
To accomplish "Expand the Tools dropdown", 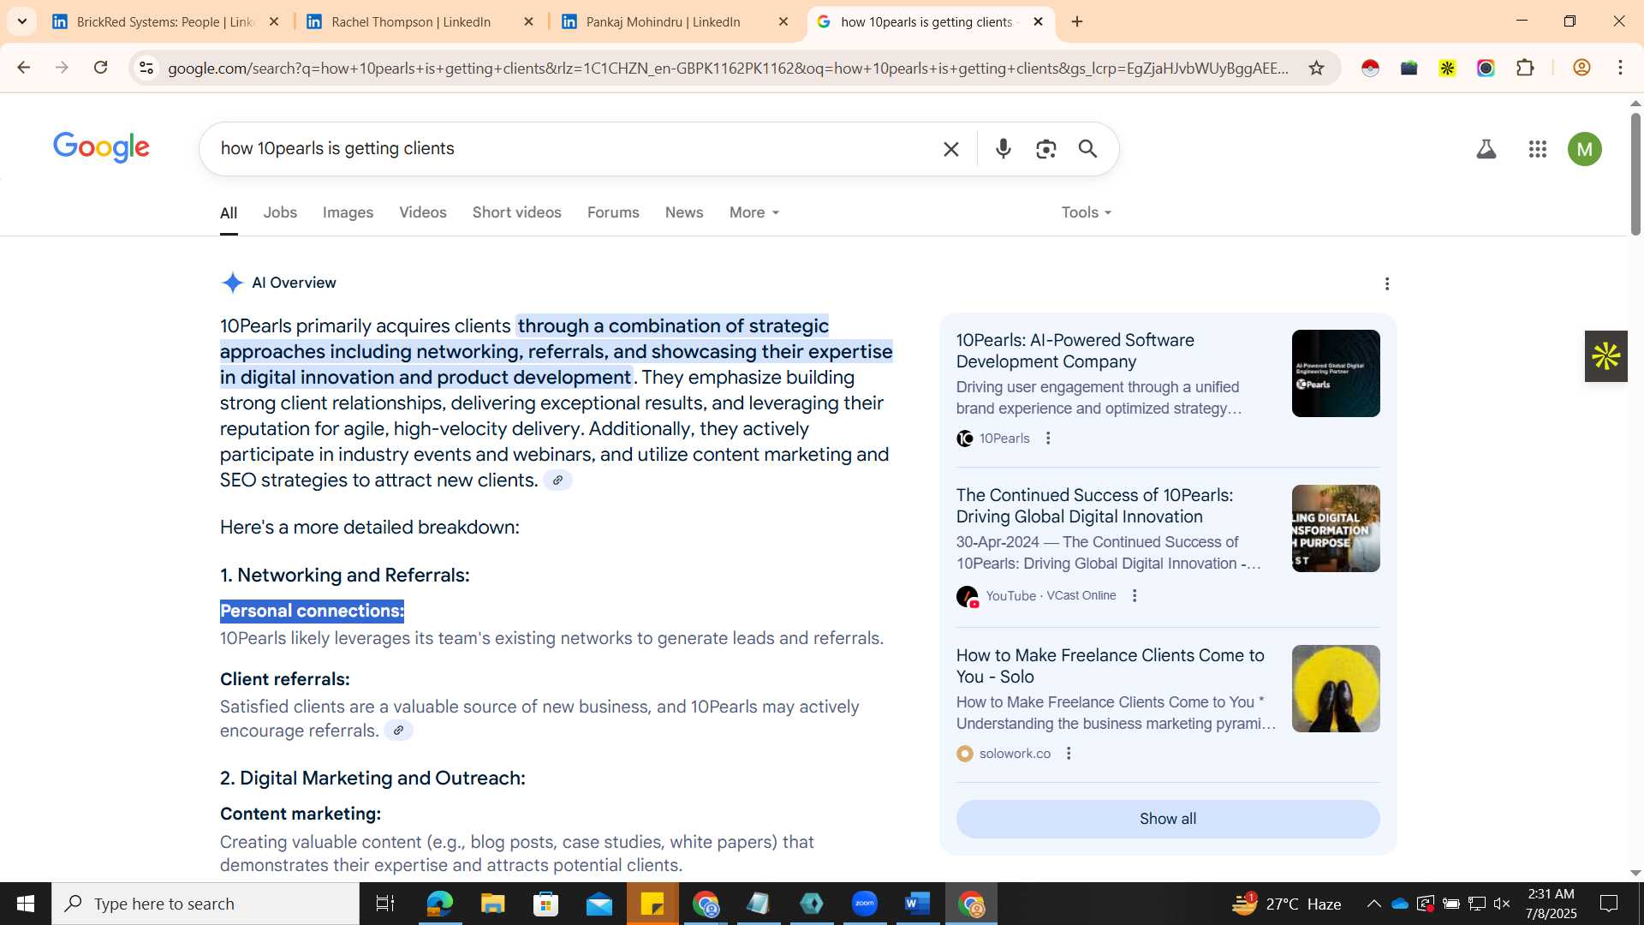I will 1086,212.
